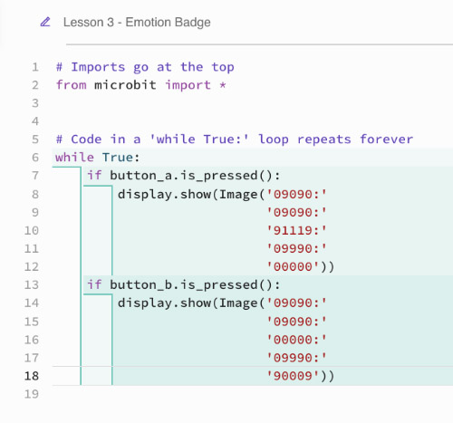The image size is (453, 423).
Task: Click line number 1 in the gutter
Action: click(35, 67)
